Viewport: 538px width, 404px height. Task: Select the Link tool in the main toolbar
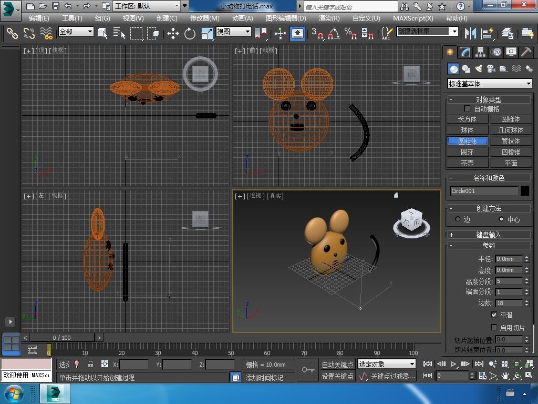click(x=12, y=33)
